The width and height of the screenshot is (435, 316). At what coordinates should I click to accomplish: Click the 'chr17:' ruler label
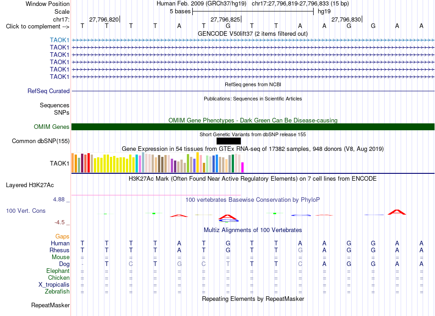61,19
